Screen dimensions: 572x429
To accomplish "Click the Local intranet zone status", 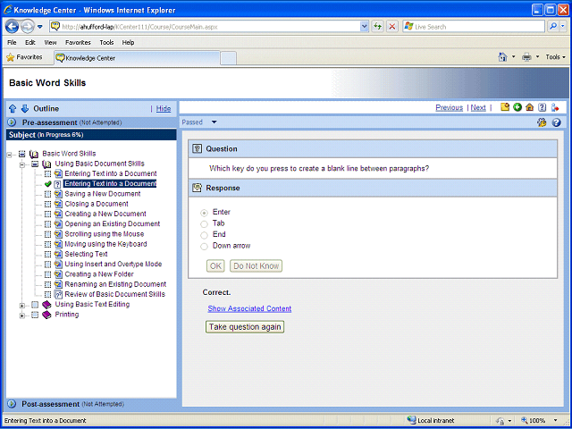I will pyautogui.click(x=431, y=421).
